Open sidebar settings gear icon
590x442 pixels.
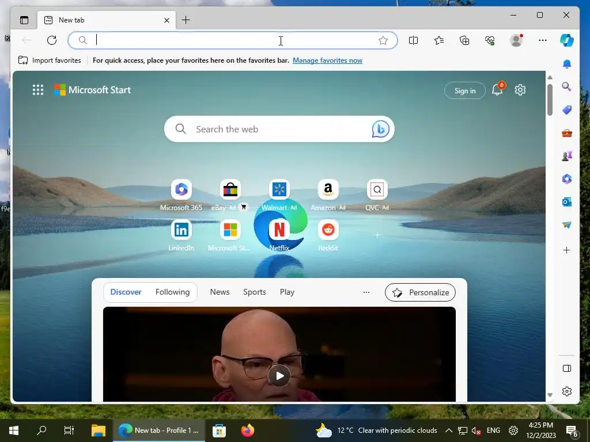point(567,391)
